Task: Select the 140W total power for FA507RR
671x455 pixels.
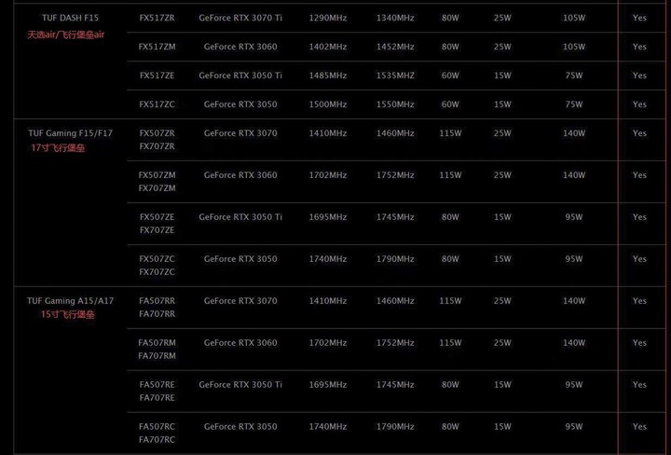Action: (574, 301)
